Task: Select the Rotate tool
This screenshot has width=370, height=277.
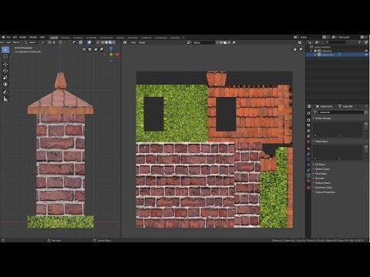Action: point(5,71)
